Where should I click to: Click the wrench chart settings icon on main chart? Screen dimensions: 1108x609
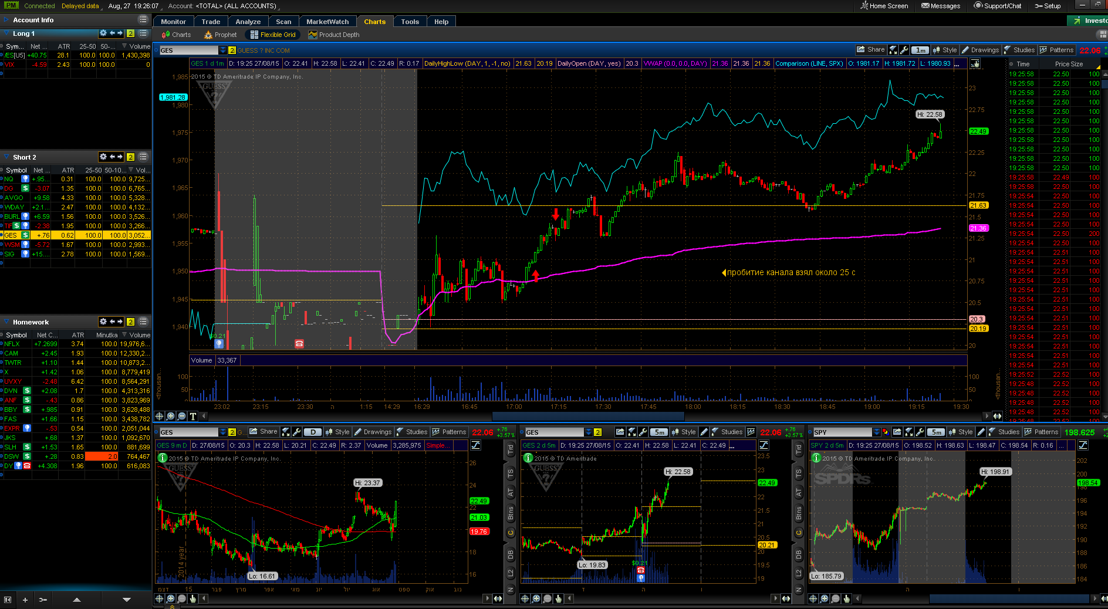tap(904, 50)
